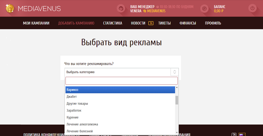The image size is (263, 136).
Task: Select Лечение алкоголизма option
Action: 120,124
